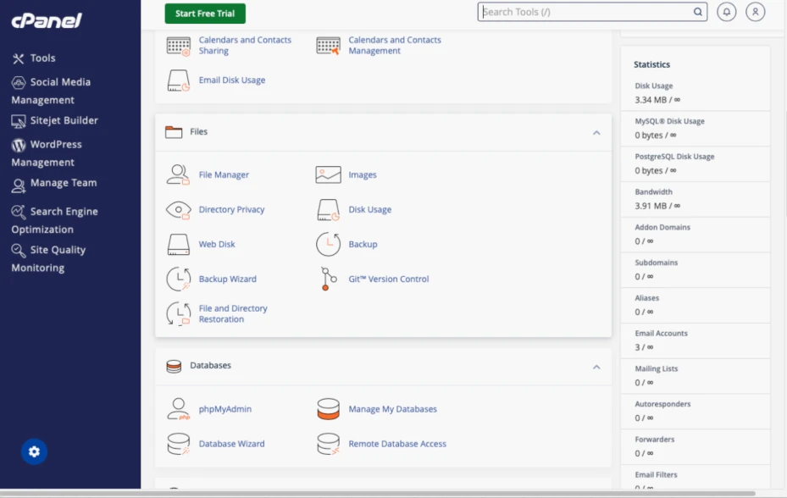
Task: Open the File Manager icon
Action: 178,174
